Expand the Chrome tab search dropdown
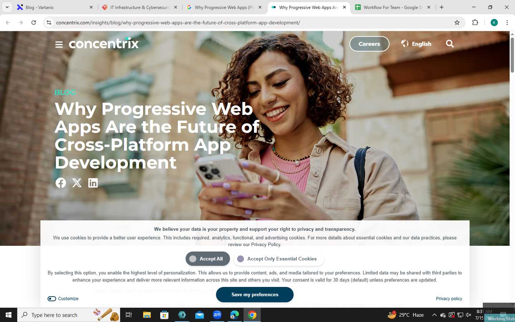The width and height of the screenshot is (515, 322). (7, 7)
